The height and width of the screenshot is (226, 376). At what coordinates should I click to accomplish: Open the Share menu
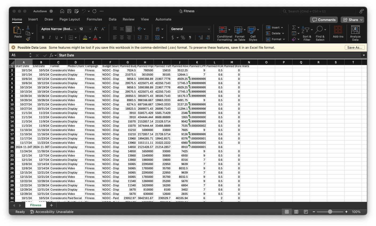(352, 20)
